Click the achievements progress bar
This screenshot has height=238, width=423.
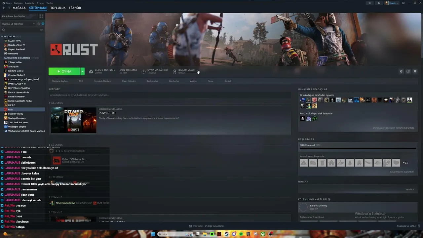358,148
